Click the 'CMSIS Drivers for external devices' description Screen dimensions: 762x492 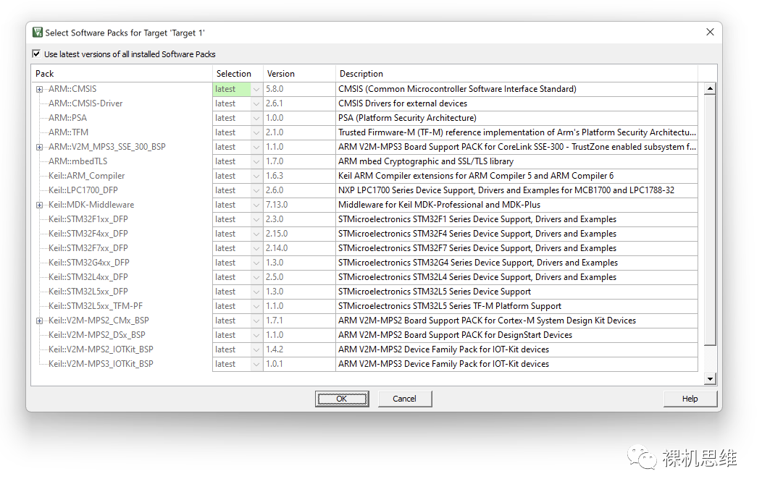point(403,104)
